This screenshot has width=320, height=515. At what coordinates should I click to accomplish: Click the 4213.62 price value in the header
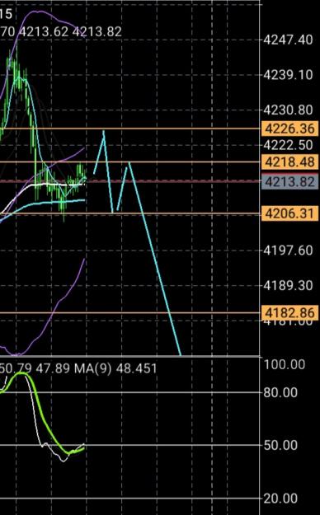[44, 32]
